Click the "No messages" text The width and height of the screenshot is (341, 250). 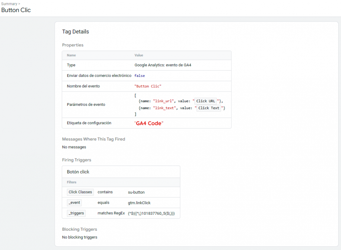click(74, 147)
